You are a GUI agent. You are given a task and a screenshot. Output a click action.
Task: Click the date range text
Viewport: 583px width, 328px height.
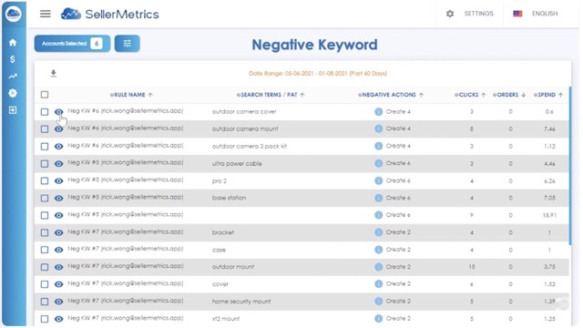(x=318, y=74)
